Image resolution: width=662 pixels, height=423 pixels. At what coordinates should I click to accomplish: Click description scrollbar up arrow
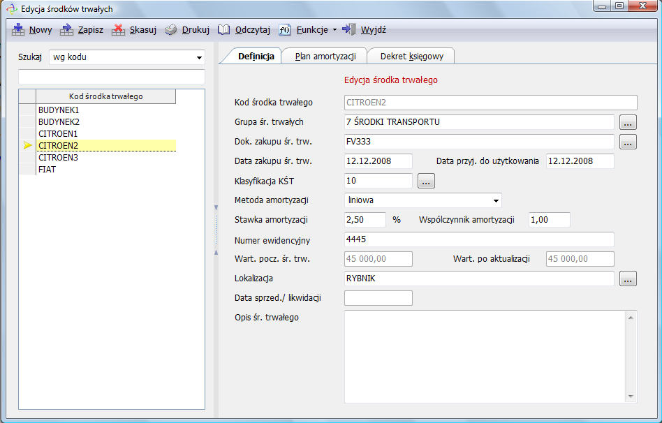tap(631, 318)
